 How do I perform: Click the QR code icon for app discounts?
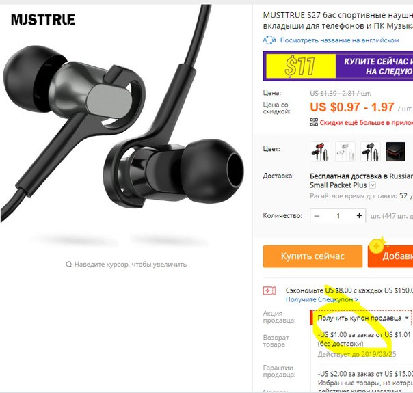click(314, 122)
